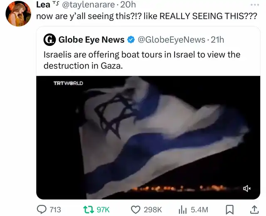
Task: Click the Globe Eye News display name
Action: tap(91, 40)
